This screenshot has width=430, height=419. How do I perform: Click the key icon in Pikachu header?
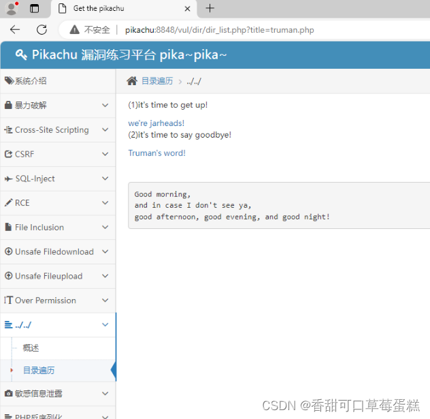click(21, 55)
